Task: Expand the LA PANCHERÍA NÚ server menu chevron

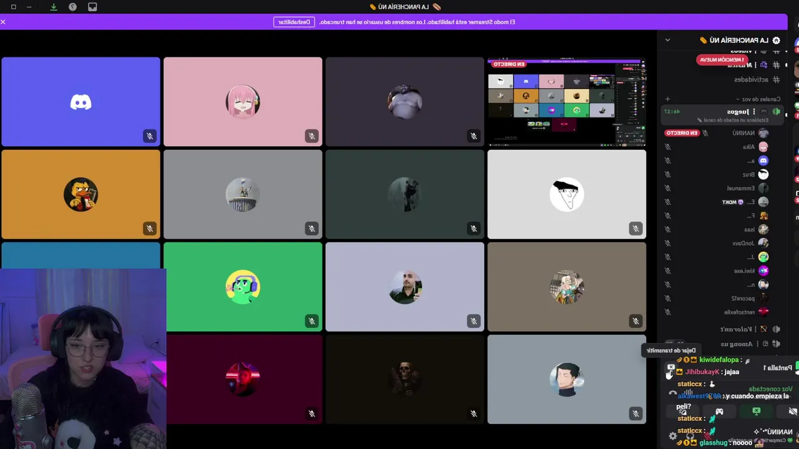Action: pyautogui.click(x=667, y=40)
